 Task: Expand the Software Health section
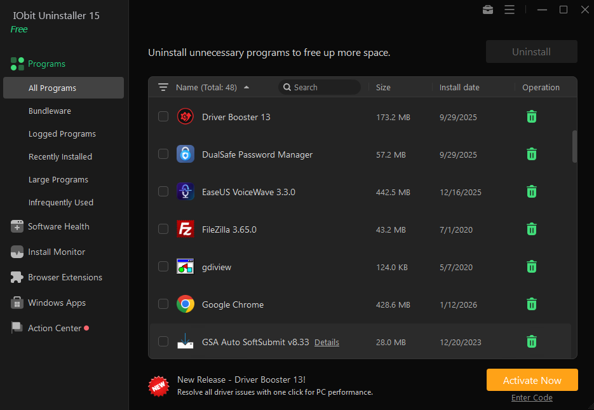point(58,227)
